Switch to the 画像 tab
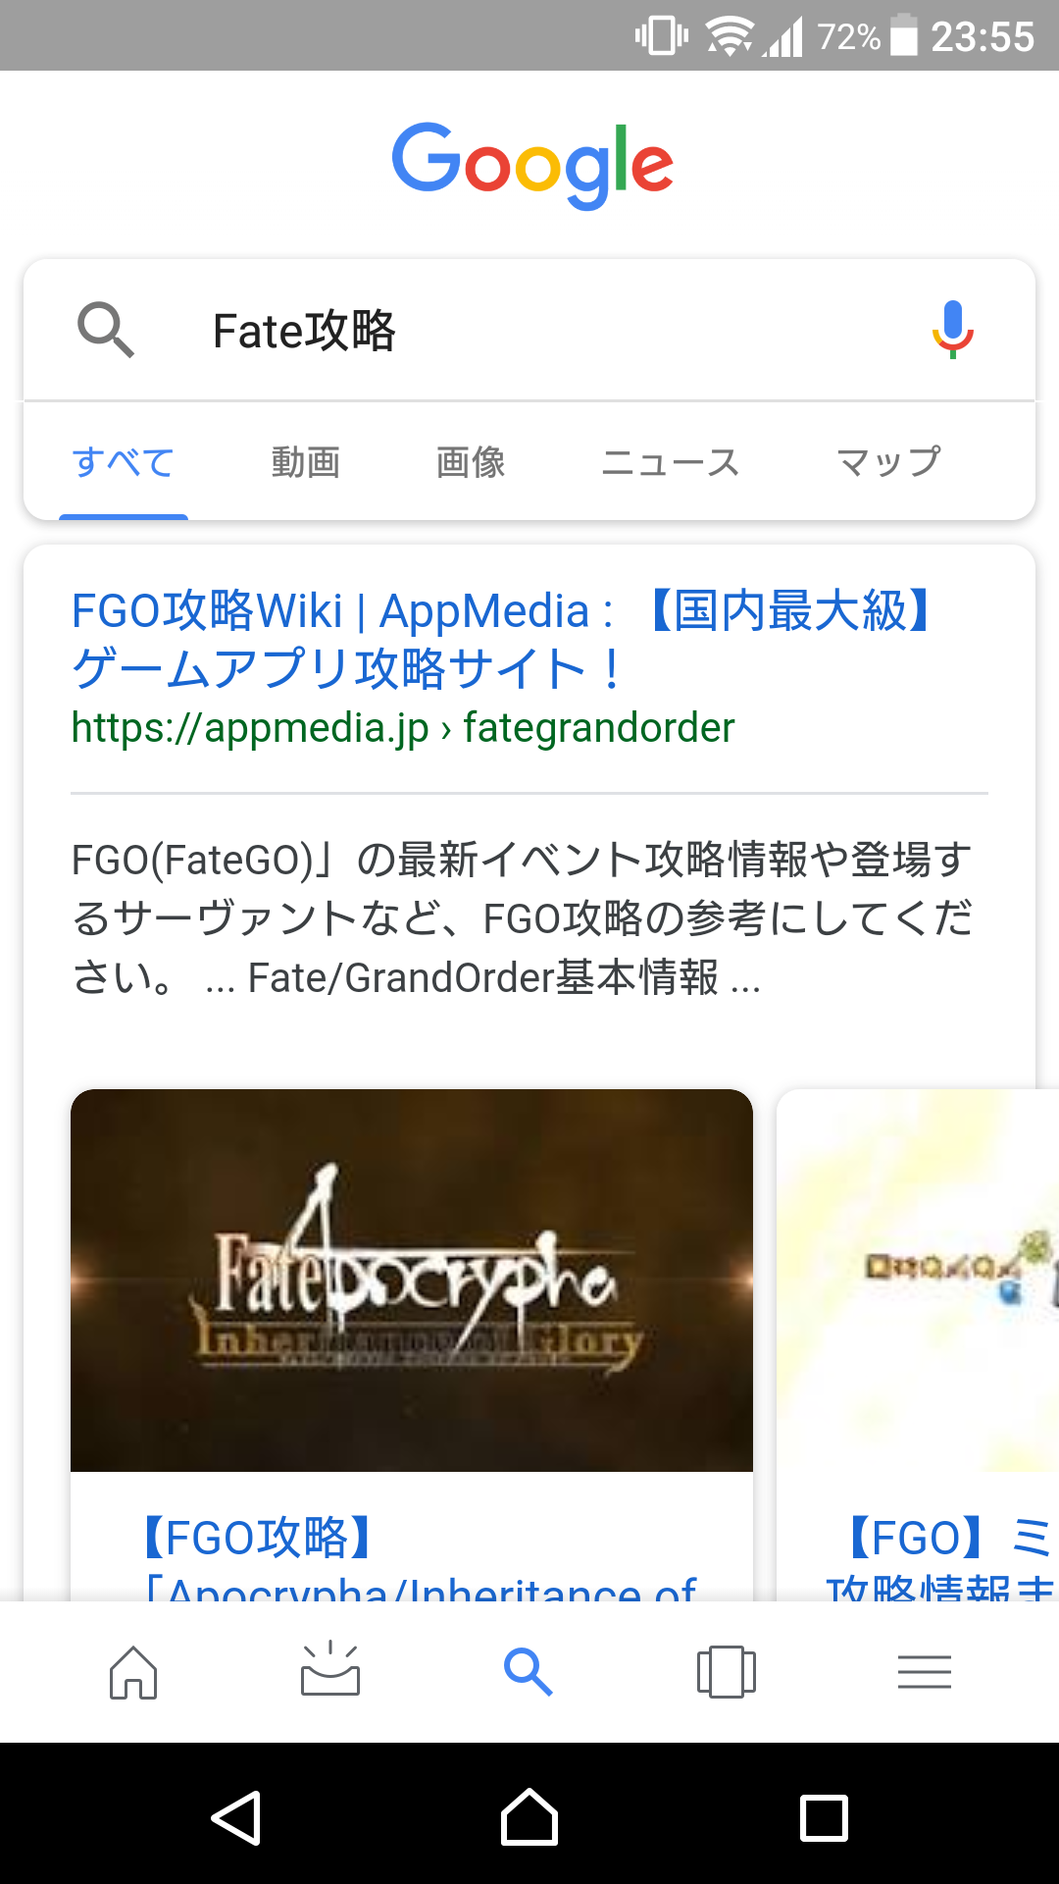The image size is (1059, 1884). coord(471,461)
